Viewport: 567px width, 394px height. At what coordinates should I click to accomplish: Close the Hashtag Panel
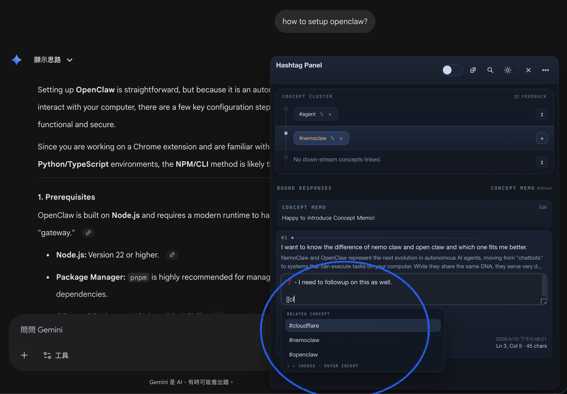pos(528,70)
